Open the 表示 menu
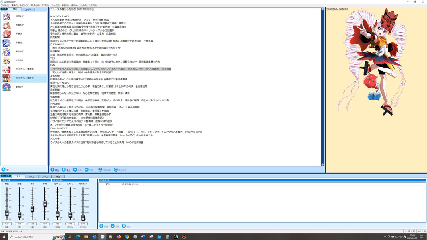This screenshot has width=427, height=240. click(x=74, y=5)
